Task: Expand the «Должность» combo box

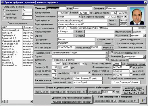Action: 107,60
